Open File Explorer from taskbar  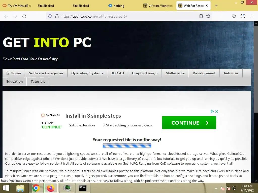point(20,188)
